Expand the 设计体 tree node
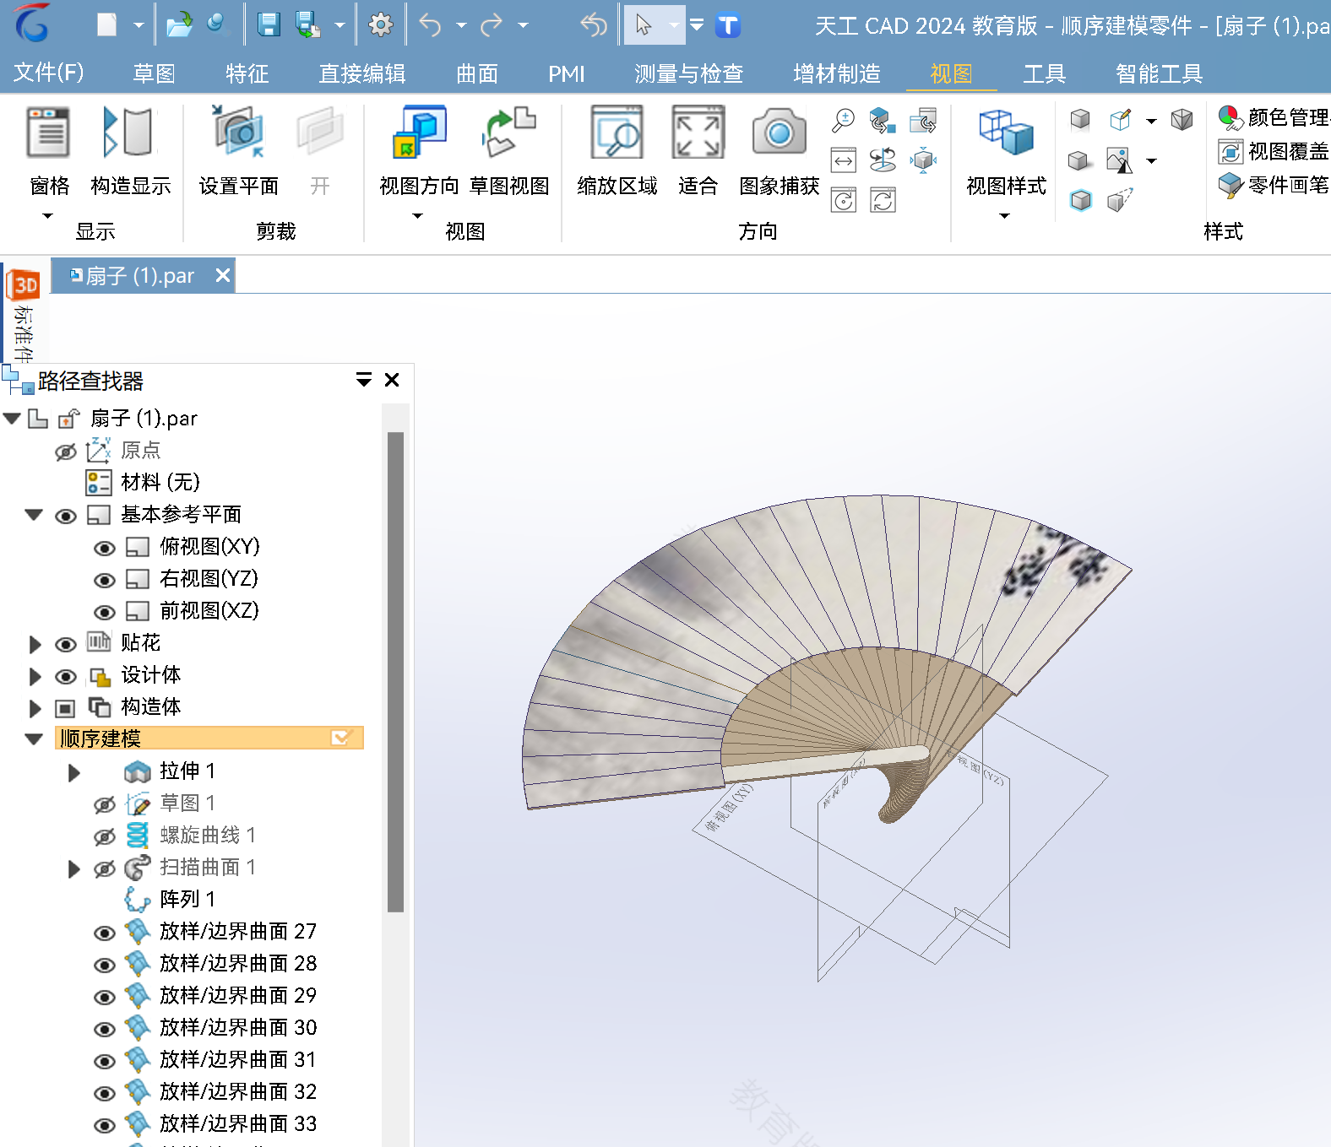The height and width of the screenshot is (1147, 1331). (x=35, y=676)
